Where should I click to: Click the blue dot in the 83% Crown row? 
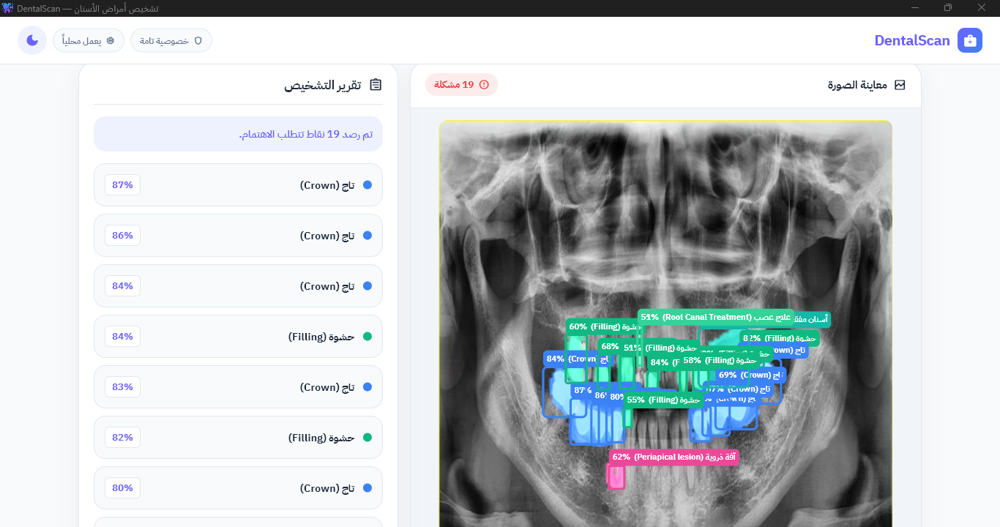(x=367, y=387)
